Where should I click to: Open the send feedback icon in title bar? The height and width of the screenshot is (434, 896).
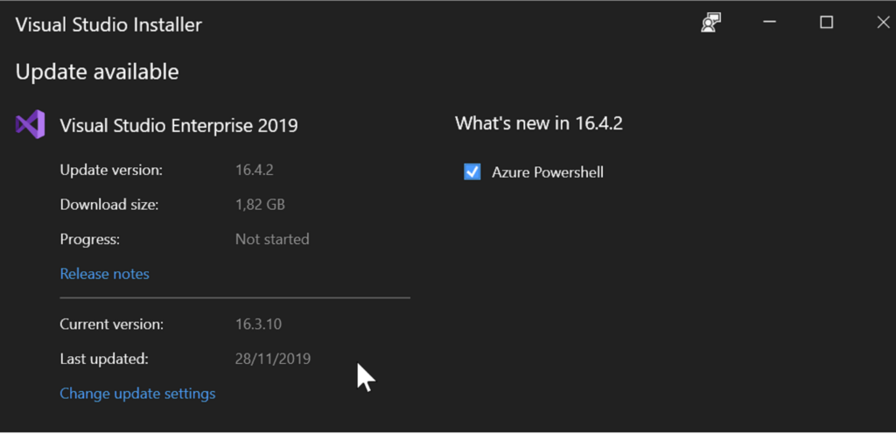point(710,22)
